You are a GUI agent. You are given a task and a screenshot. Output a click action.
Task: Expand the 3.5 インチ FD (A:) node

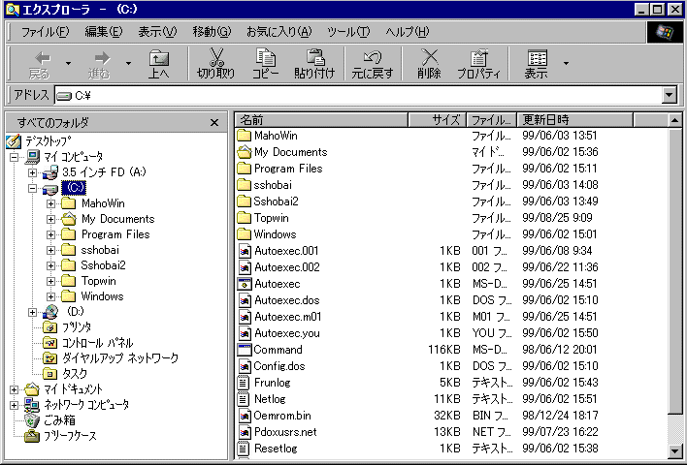[x=32, y=172]
